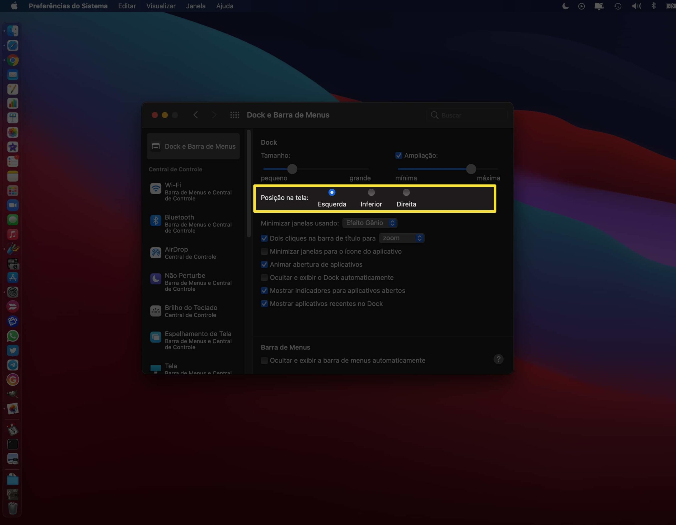Click the show all preferences grid icon
676x525 pixels.
point(234,115)
